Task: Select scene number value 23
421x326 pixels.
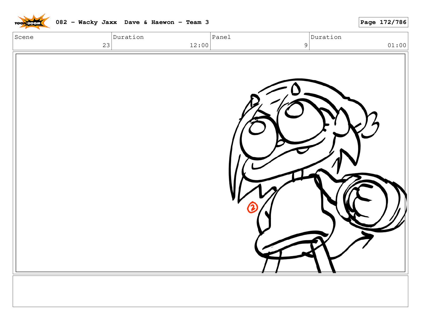Action: point(106,45)
